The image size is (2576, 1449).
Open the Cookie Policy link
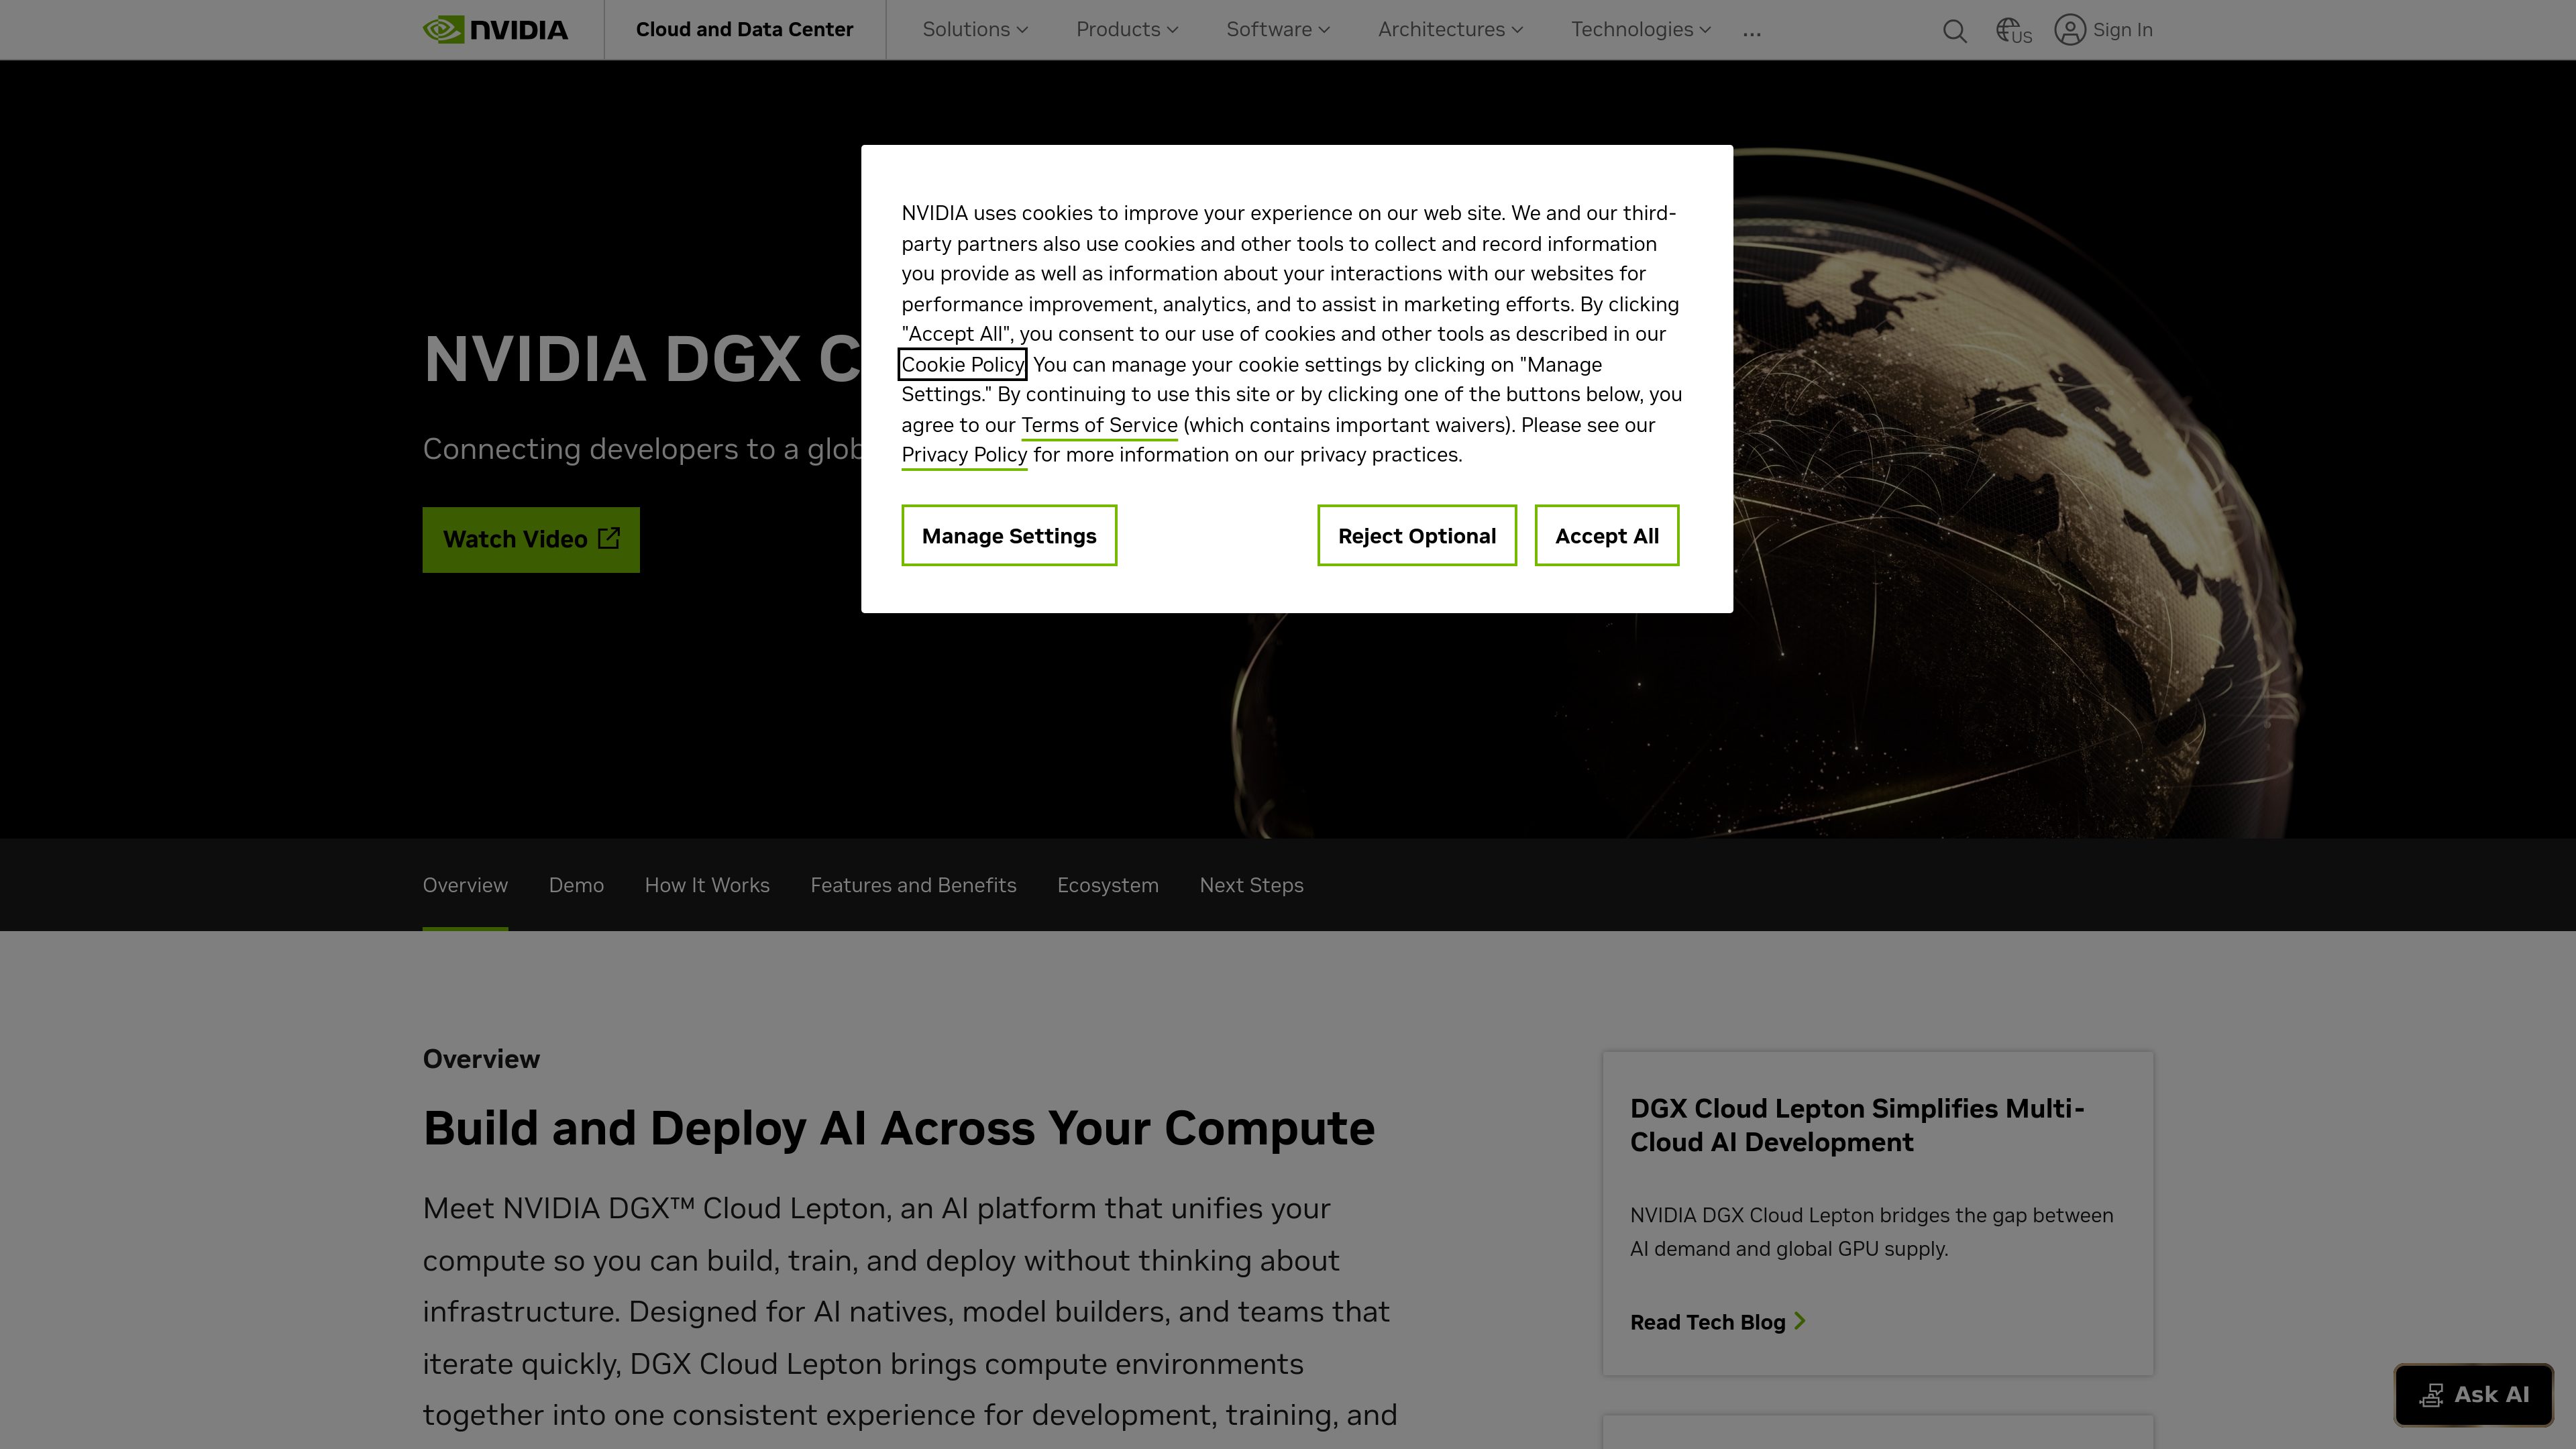pyautogui.click(x=962, y=365)
